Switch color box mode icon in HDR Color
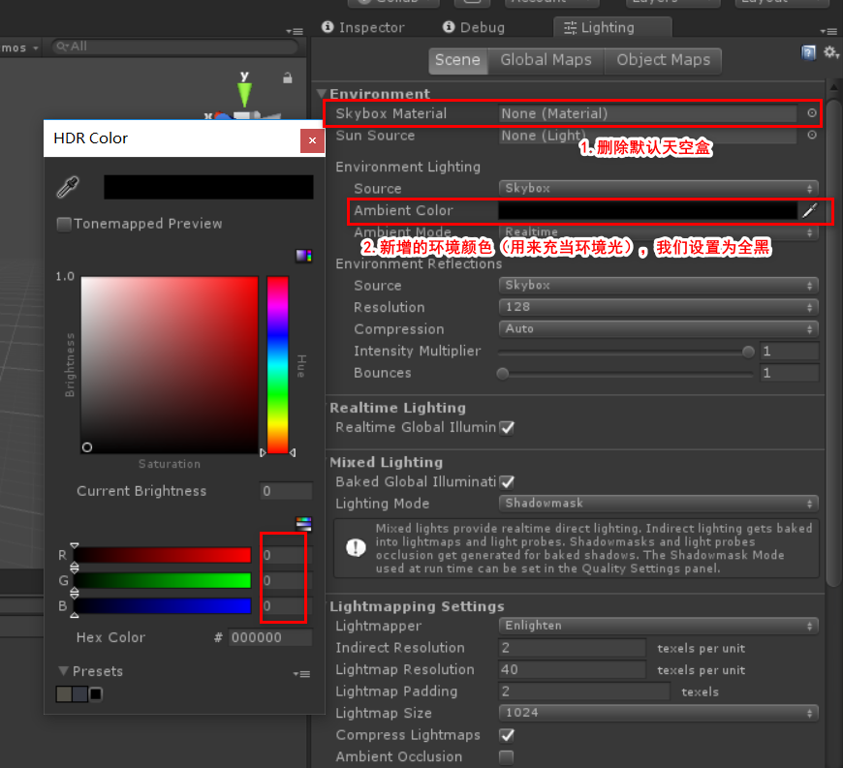 [303, 256]
